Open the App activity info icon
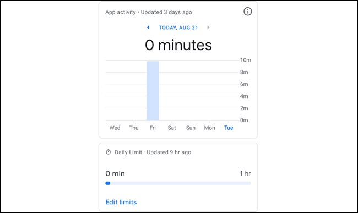The height and width of the screenshot is (213, 358). pyautogui.click(x=247, y=12)
